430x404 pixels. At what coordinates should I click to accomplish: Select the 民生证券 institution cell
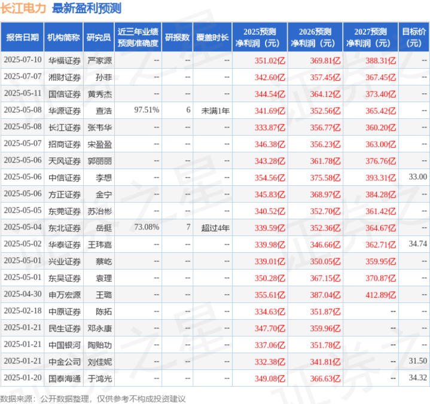coord(65,328)
